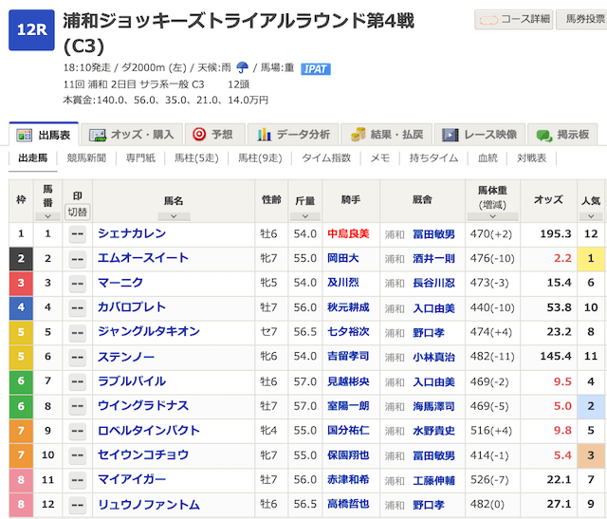Open 競馬新聞 sub-menu item
607x519 pixels.
[x=86, y=158]
